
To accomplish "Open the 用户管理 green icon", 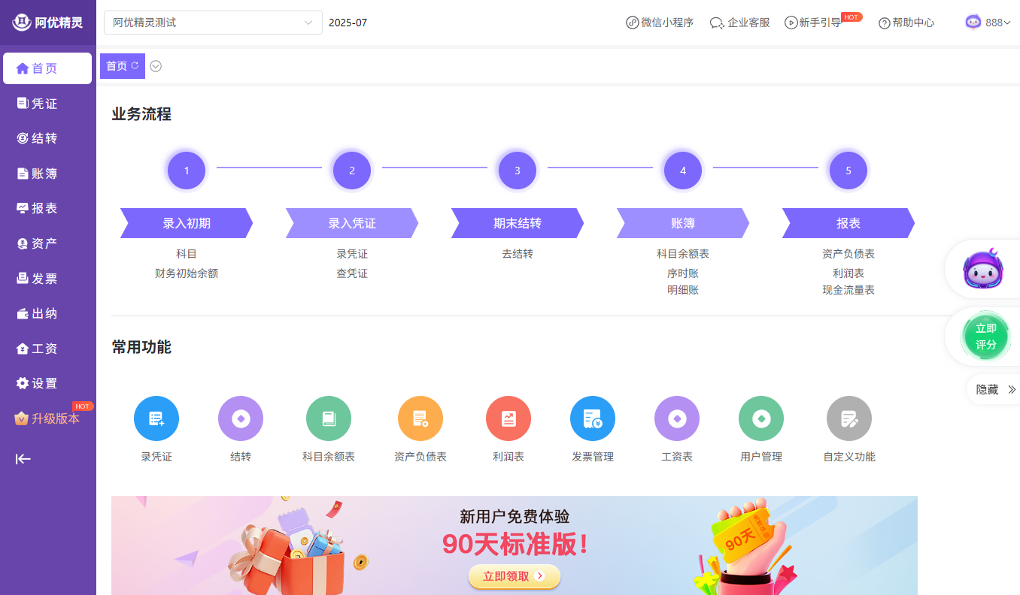I will coord(761,418).
